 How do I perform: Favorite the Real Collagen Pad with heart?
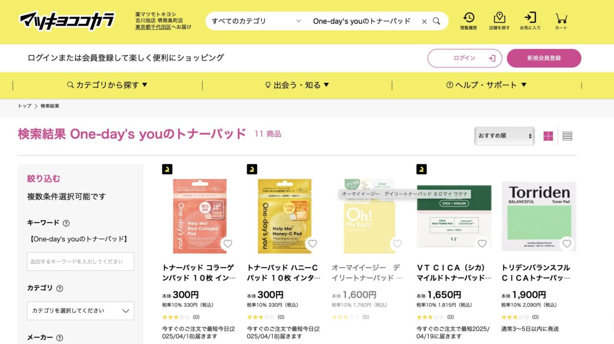pos(228,244)
